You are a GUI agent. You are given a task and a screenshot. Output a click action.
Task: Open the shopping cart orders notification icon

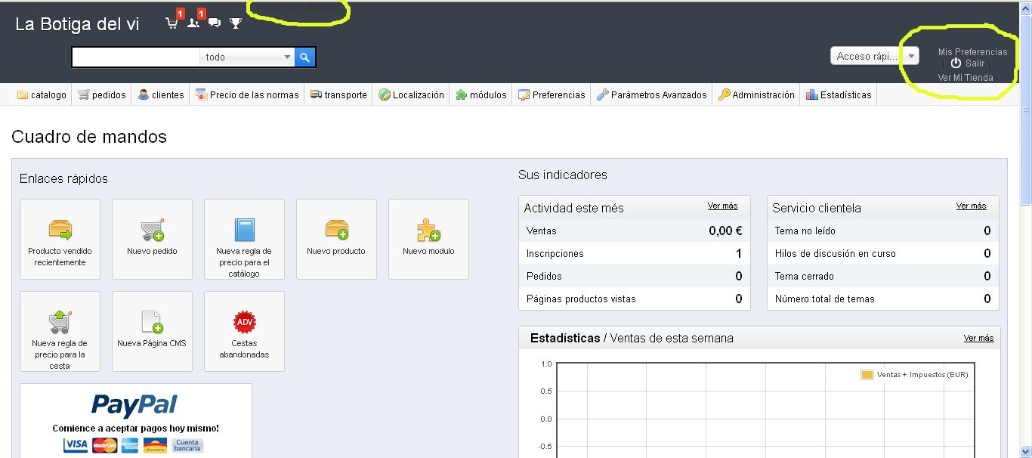(172, 23)
